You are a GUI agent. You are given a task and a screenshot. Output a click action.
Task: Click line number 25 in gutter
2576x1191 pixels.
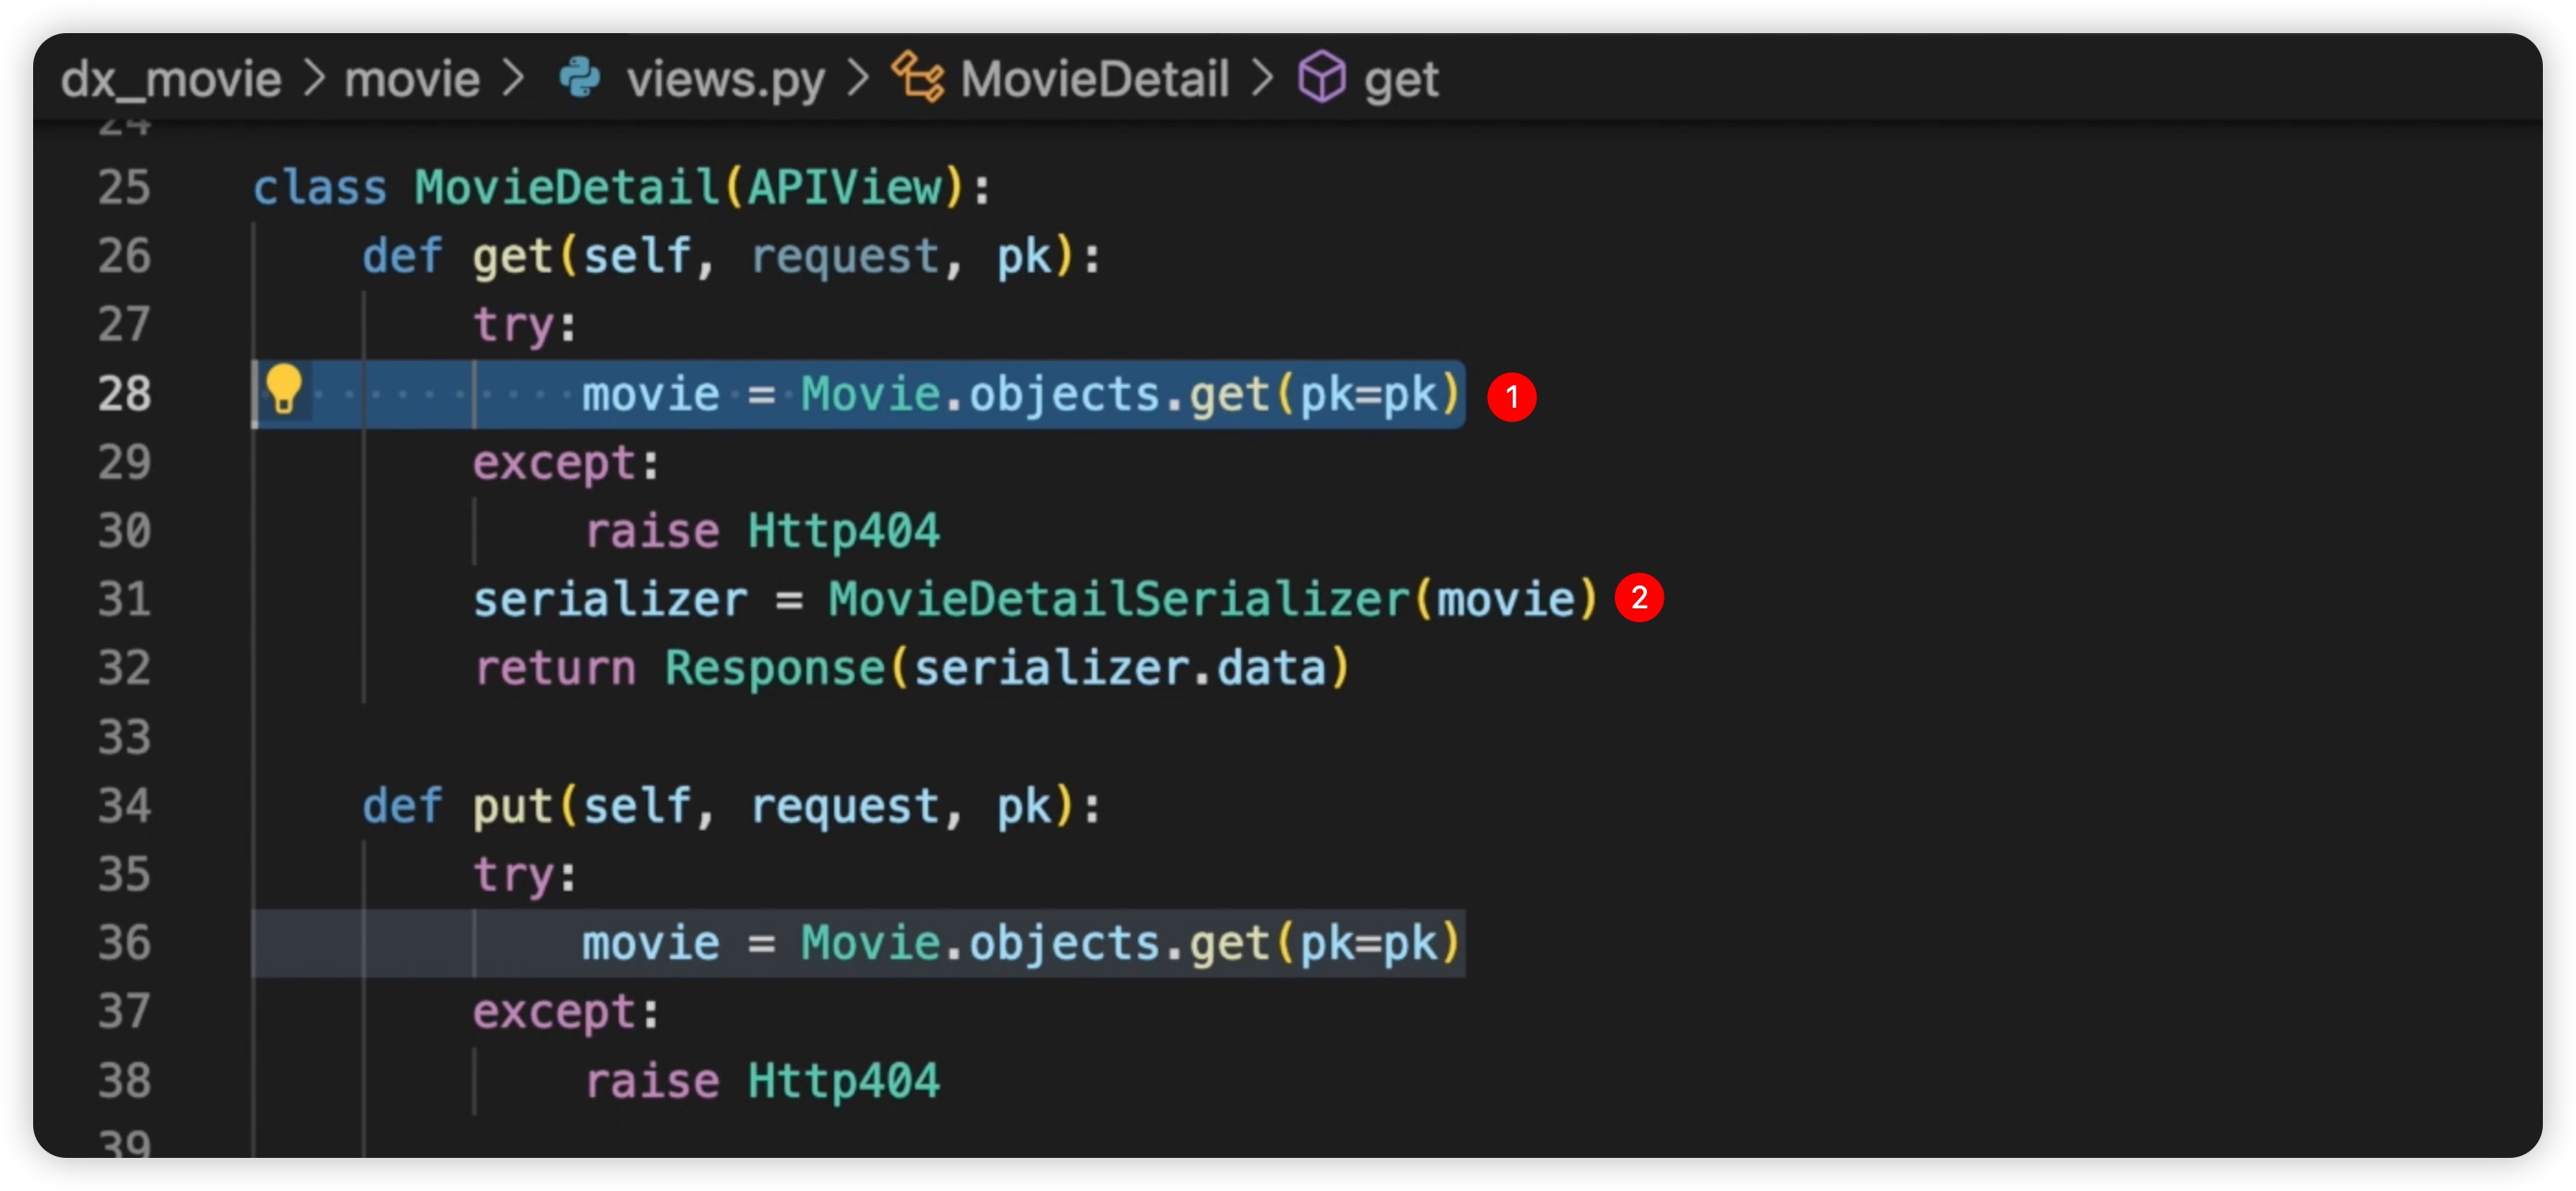coord(124,188)
